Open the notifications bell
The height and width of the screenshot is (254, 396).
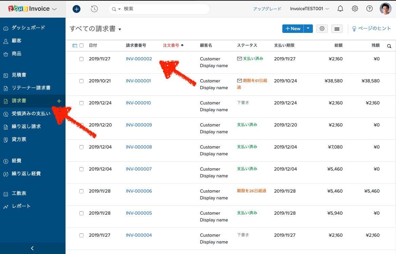click(340, 9)
